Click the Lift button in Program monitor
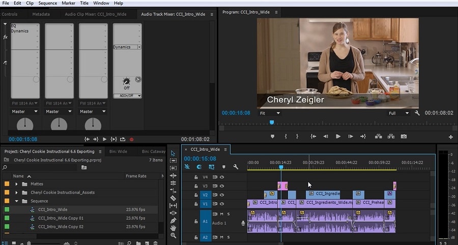This screenshot has height=245, width=458. coord(379,136)
